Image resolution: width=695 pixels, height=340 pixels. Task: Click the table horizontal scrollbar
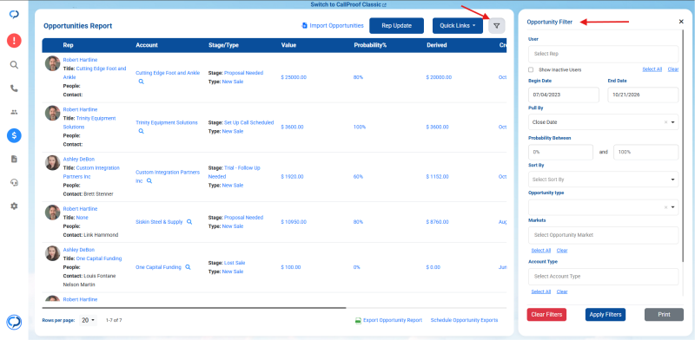[x=194, y=307]
